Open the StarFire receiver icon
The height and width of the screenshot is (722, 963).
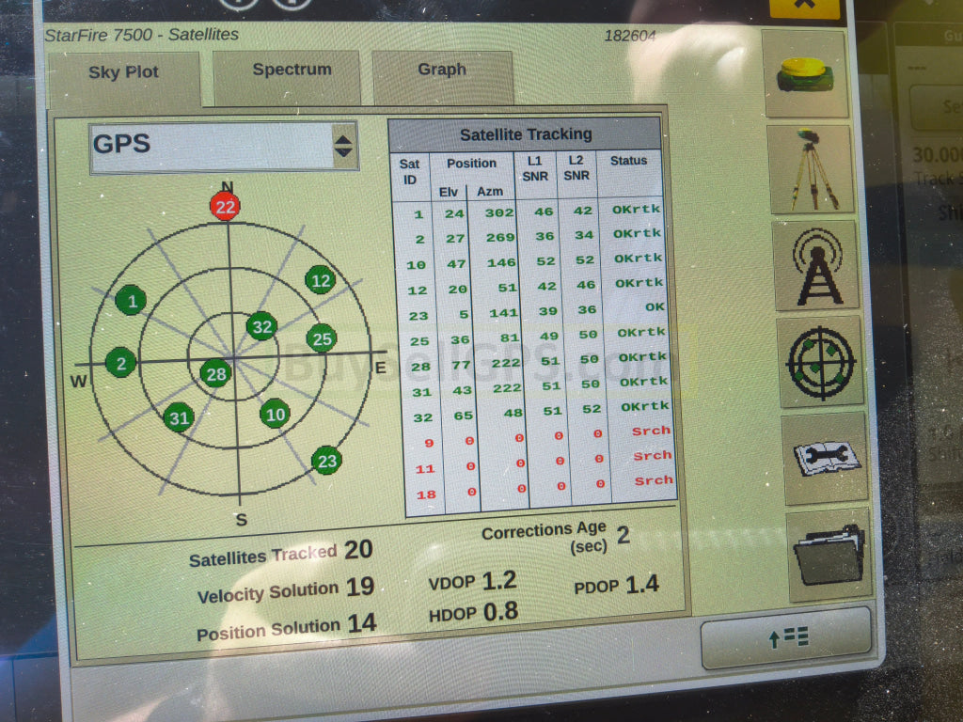click(806, 74)
